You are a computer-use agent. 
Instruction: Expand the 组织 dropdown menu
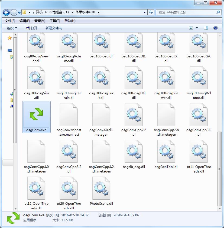point(12,28)
